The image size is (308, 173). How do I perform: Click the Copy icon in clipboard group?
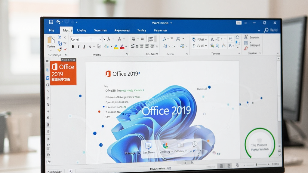(60, 43)
